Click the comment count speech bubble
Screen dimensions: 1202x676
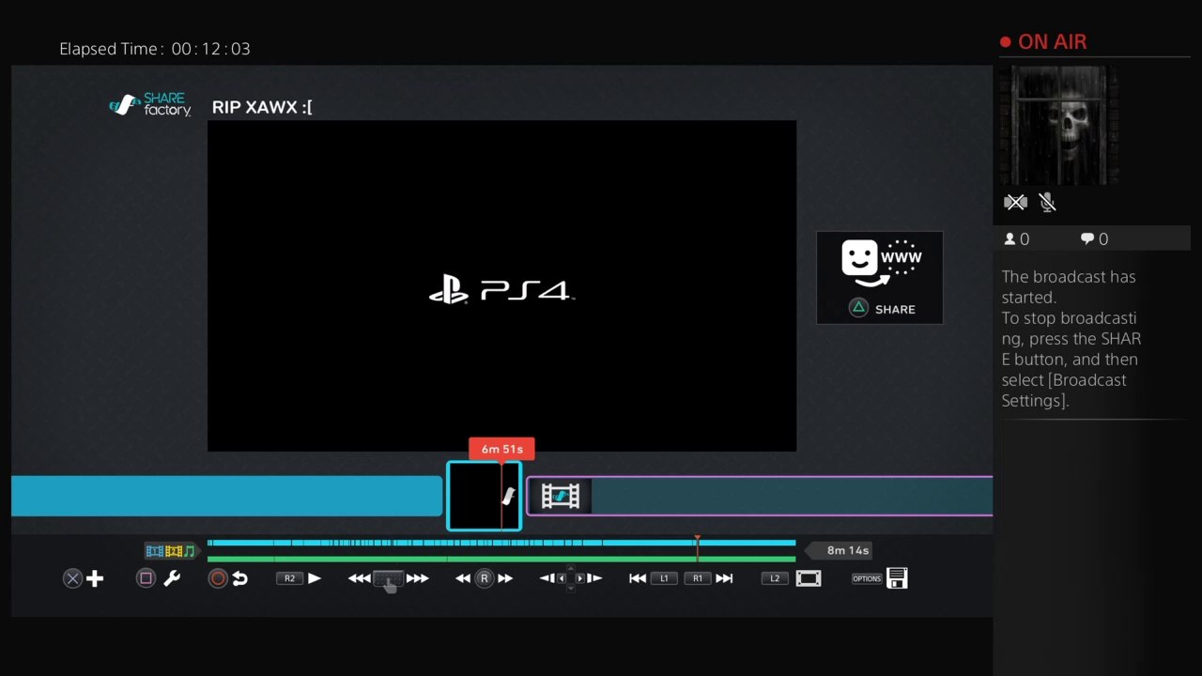click(x=1087, y=239)
